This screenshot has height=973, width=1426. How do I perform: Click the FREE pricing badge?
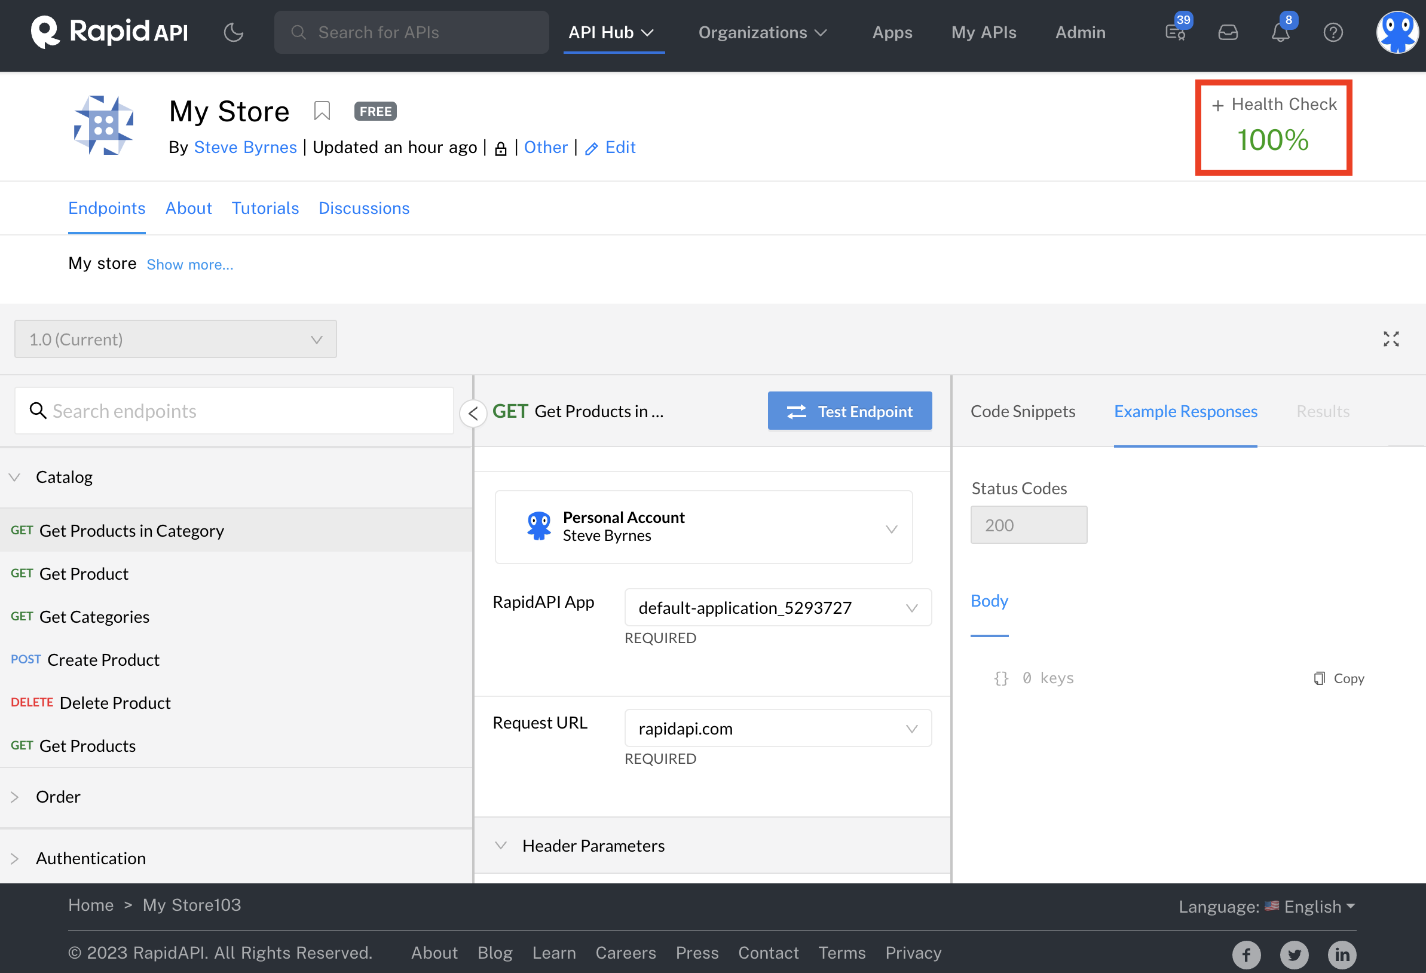click(375, 111)
